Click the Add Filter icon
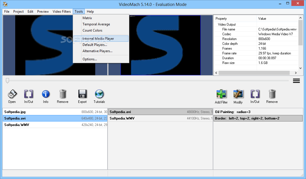The image size is (306, 179). pyautogui.click(x=221, y=94)
